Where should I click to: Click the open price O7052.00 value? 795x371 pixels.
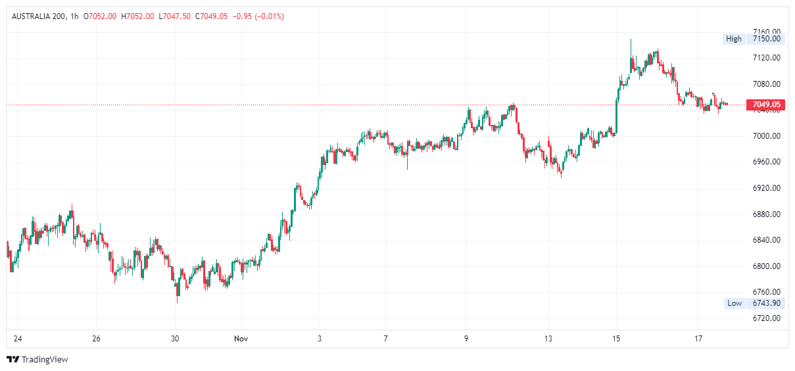(x=100, y=16)
